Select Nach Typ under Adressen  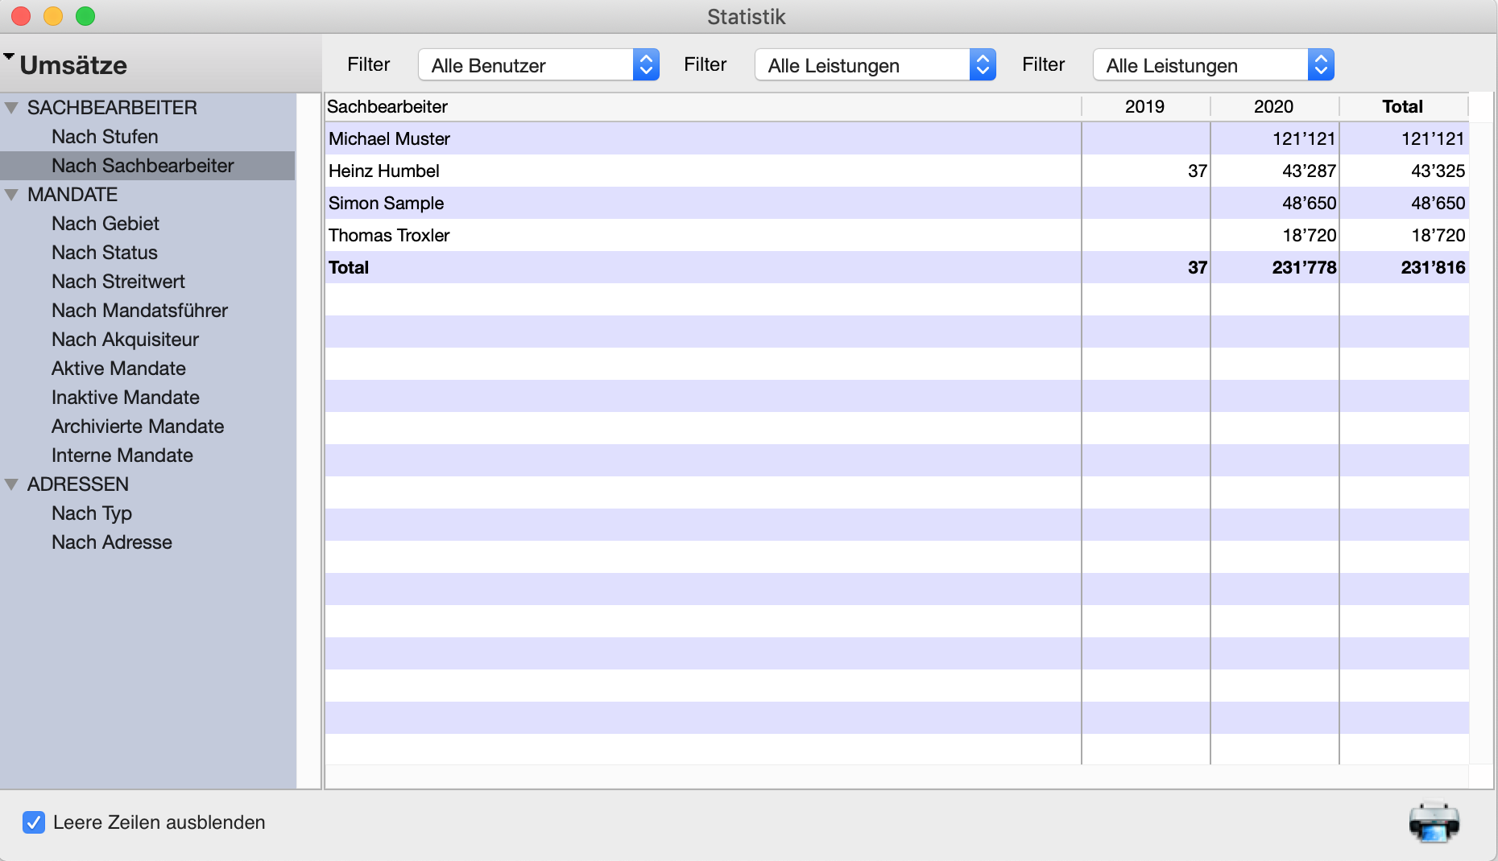[x=92, y=513]
